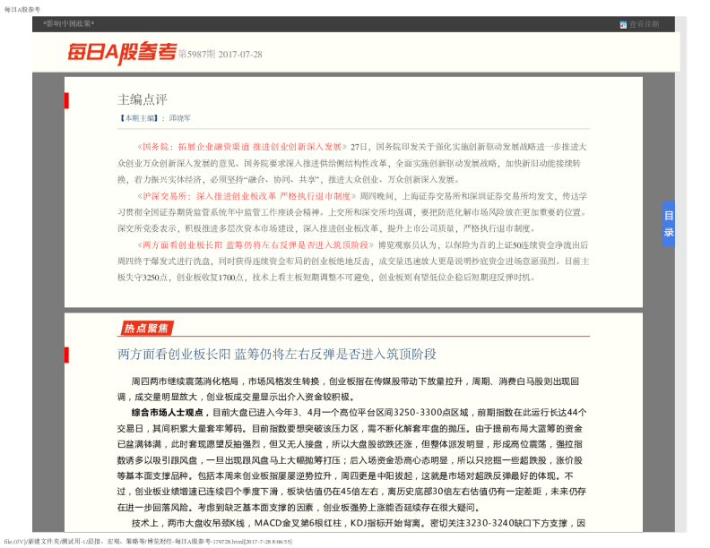Open the 查看往期 past issues link
The height and width of the screenshot is (548, 710).
pyautogui.click(x=644, y=24)
